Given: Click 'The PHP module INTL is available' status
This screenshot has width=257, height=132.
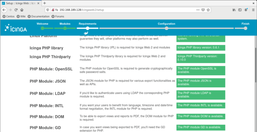Looking at the screenshot, I should [x=201, y=105].
